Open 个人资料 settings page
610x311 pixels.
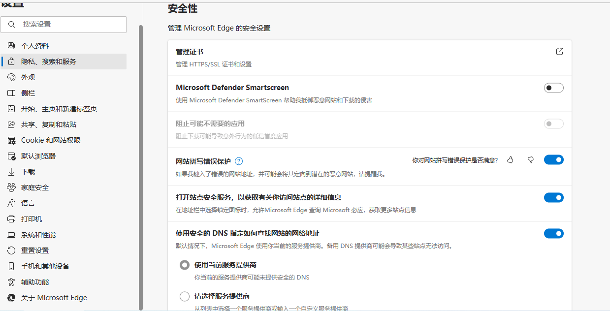[64, 46]
